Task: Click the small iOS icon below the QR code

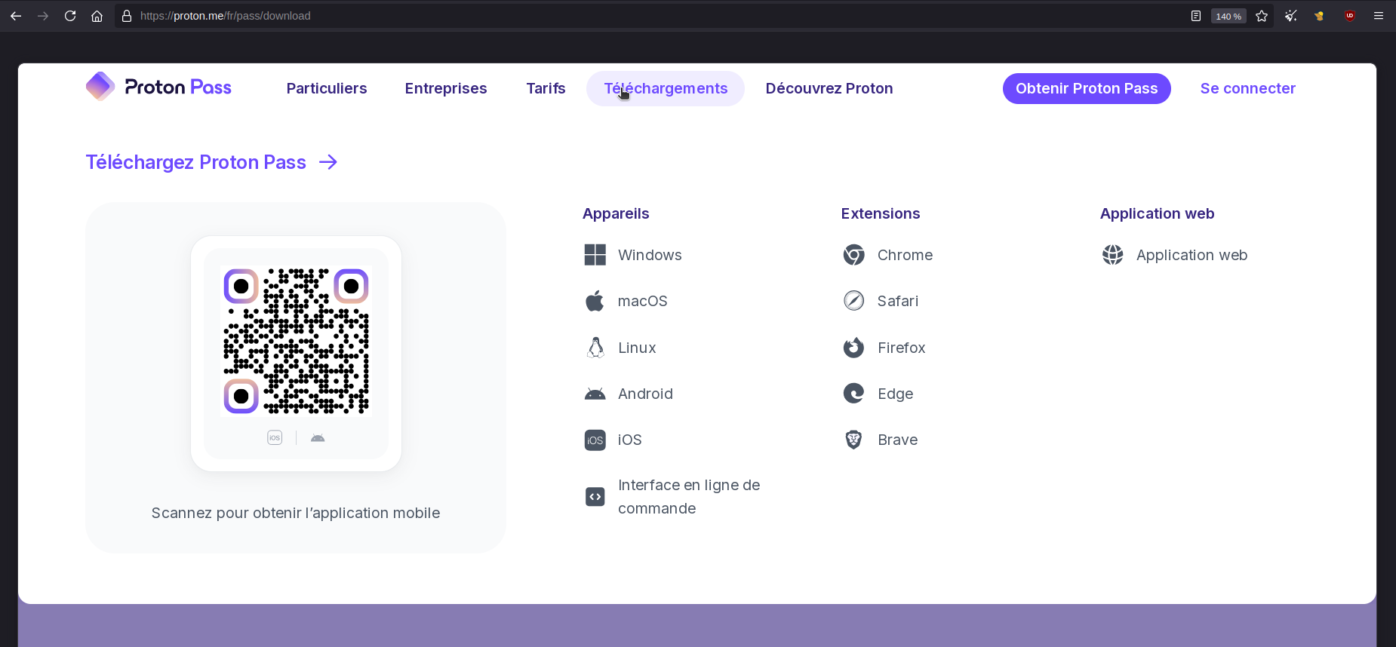Action: tap(275, 437)
